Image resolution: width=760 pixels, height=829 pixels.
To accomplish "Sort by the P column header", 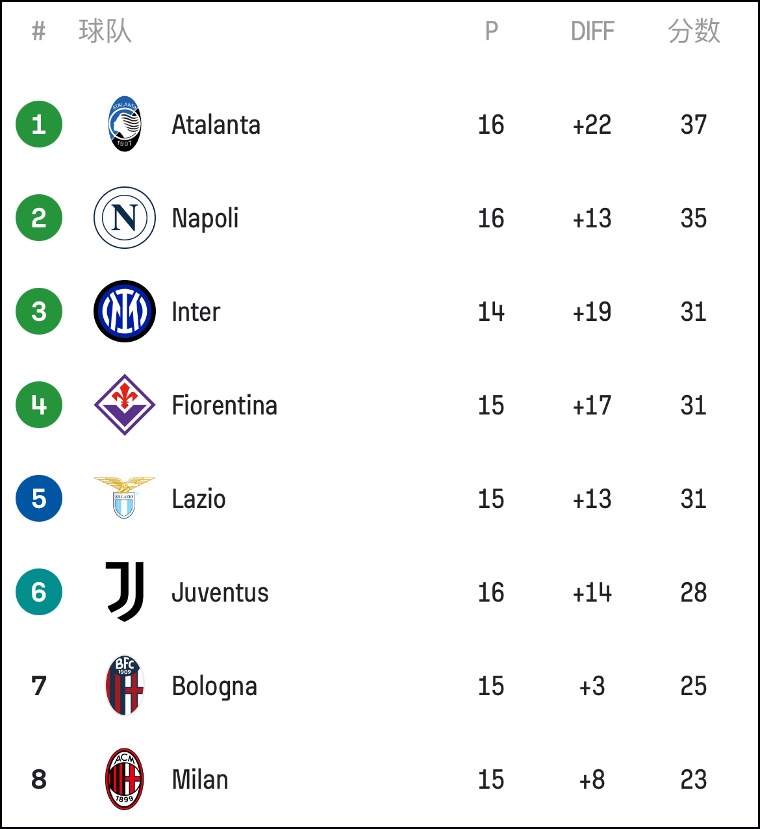I will click(x=492, y=31).
